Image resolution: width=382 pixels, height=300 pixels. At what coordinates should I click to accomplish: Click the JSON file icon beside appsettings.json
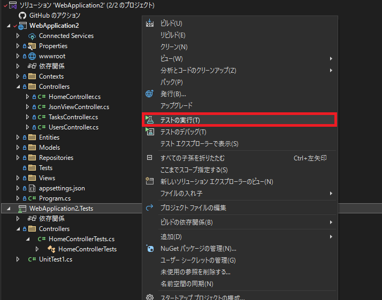pyautogui.click(x=32, y=188)
